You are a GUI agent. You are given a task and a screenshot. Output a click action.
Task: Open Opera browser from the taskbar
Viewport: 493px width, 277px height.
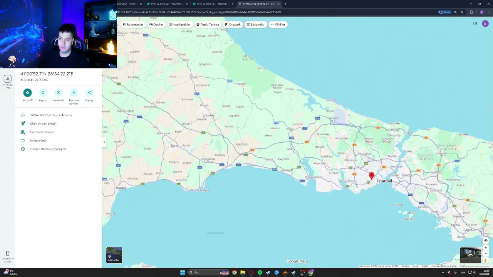coord(251,272)
